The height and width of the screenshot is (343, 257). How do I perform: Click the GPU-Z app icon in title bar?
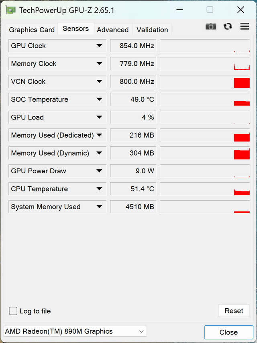click(x=11, y=10)
